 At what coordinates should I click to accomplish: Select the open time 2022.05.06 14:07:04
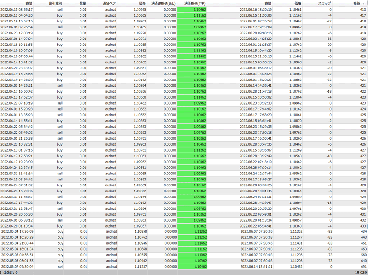[x=17, y=39]
